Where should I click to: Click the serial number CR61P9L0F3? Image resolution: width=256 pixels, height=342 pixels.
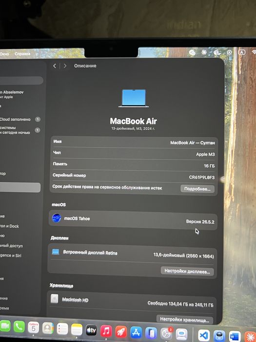(202, 177)
